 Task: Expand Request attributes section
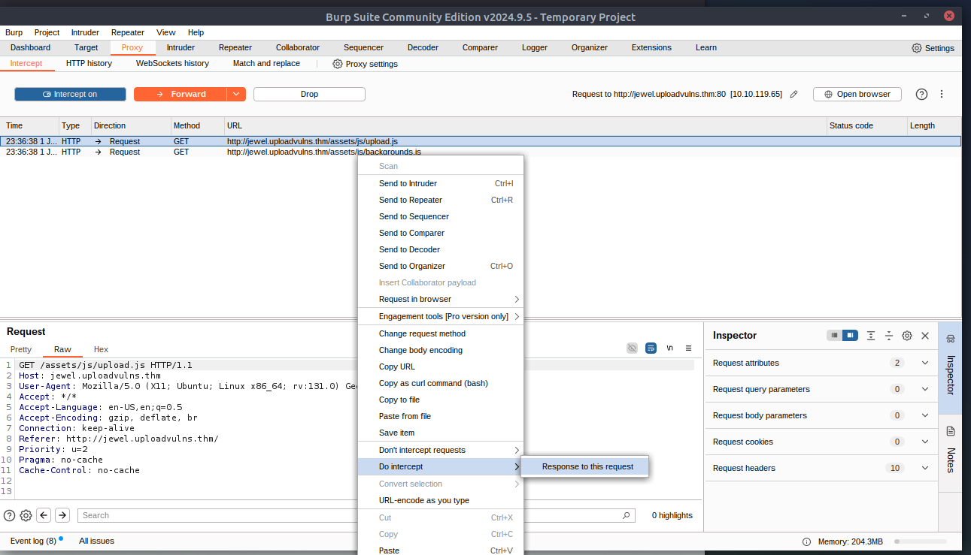(925, 363)
